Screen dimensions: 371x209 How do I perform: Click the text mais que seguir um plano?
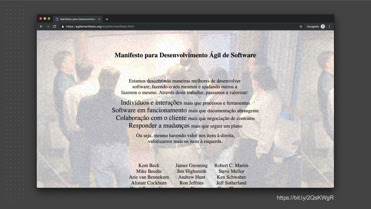[217, 126]
